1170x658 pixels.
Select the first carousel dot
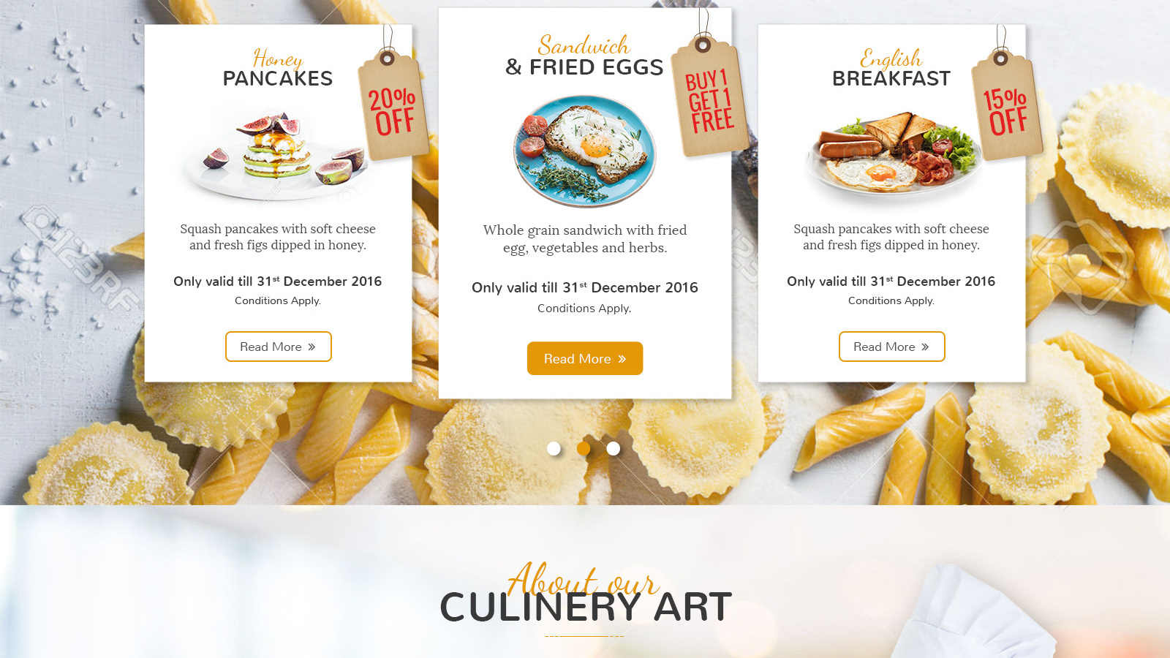(x=554, y=448)
